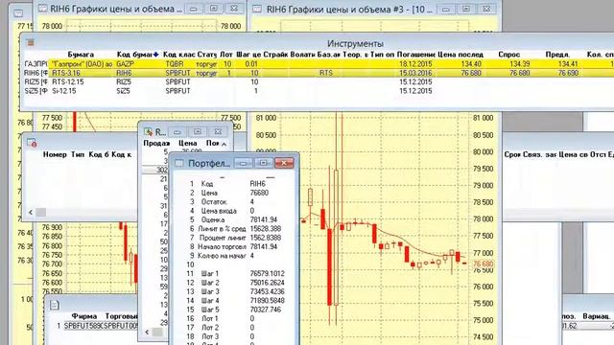Image resolution: width=614 pixels, height=345 pixels.
Task: Click the Продаж column header in quotes window
Action: [156, 143]
